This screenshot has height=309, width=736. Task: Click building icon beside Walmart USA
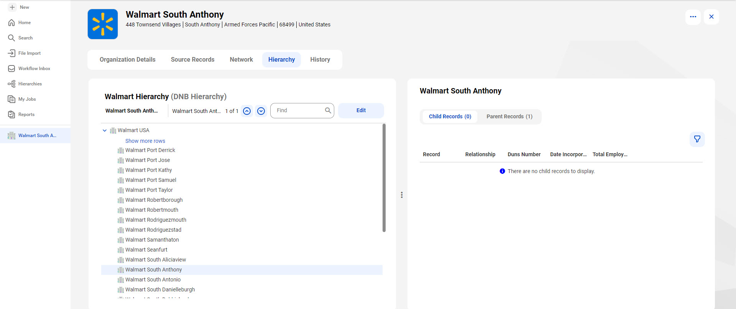[113, 131]
